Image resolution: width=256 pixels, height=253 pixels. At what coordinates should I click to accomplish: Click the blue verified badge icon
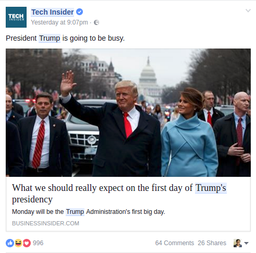click(x=79, y=12)
